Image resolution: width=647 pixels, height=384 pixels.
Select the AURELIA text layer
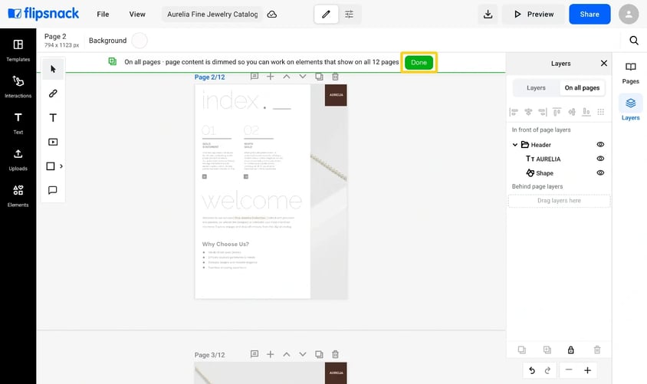pos(543,159)
